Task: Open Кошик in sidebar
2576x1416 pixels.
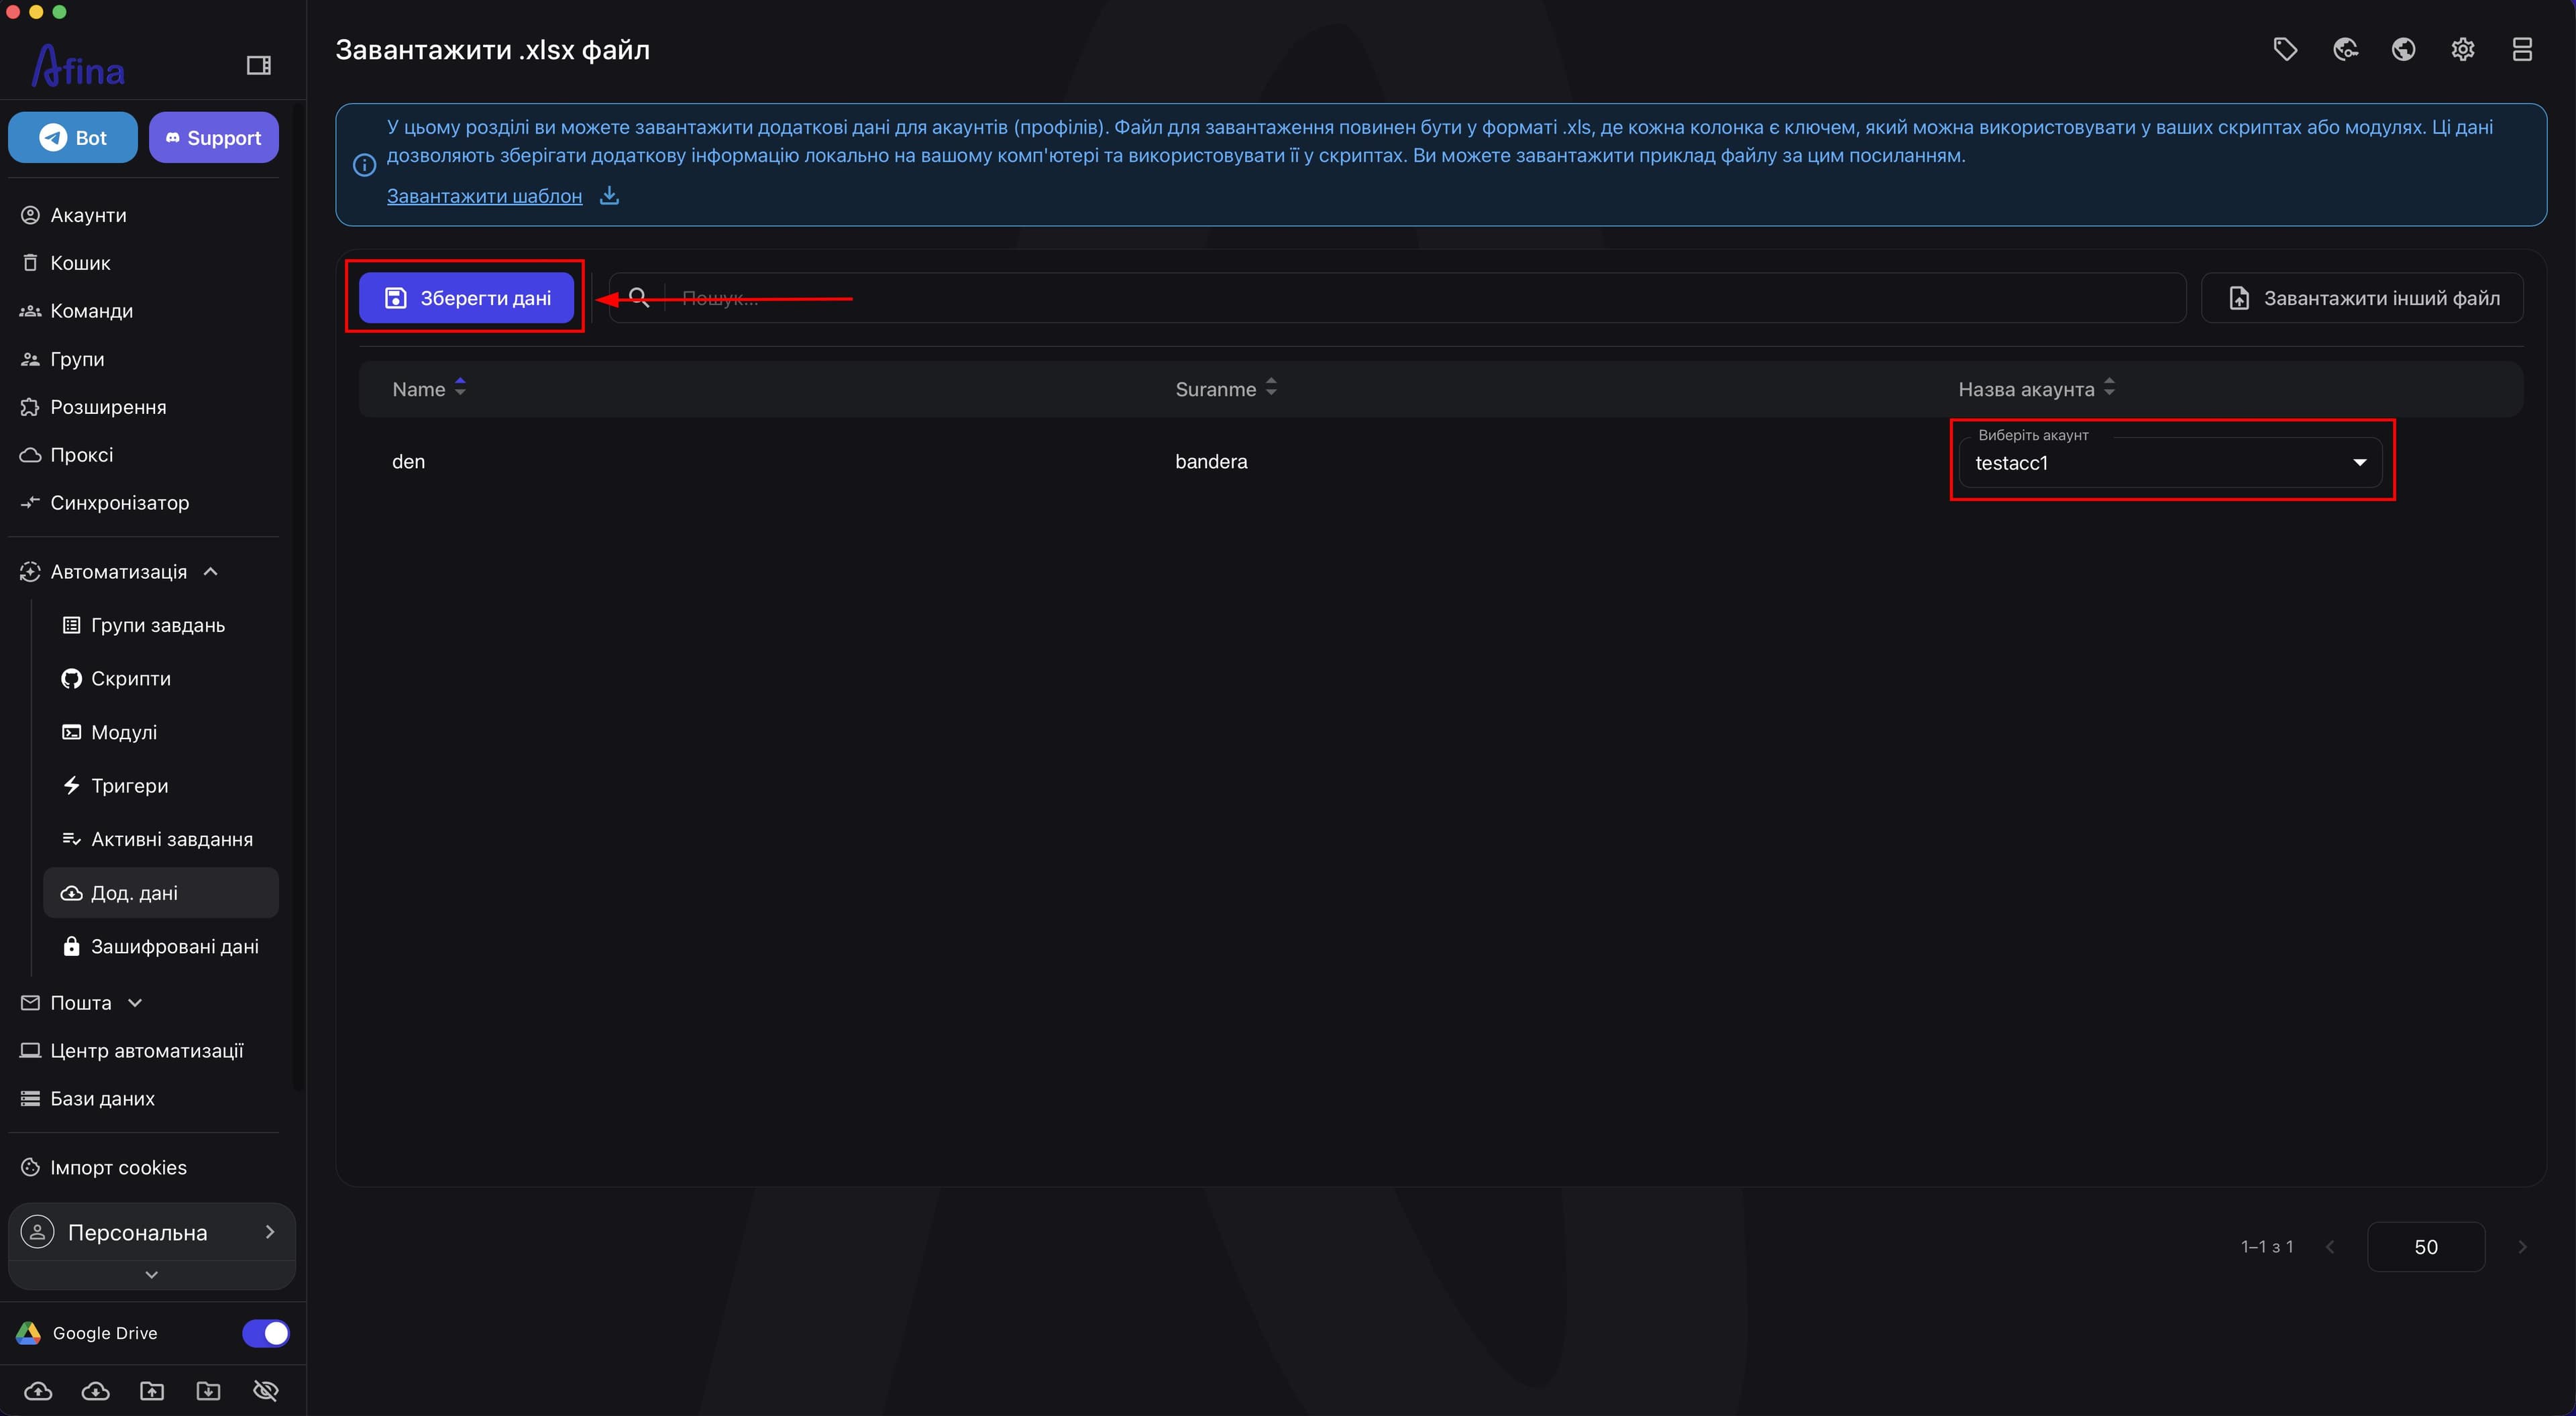Action: (x=80, y=263)
